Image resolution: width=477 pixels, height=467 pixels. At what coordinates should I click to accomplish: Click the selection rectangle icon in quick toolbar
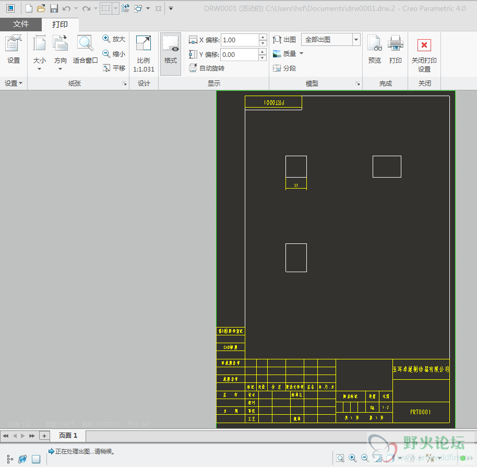[x=105, y=8]
